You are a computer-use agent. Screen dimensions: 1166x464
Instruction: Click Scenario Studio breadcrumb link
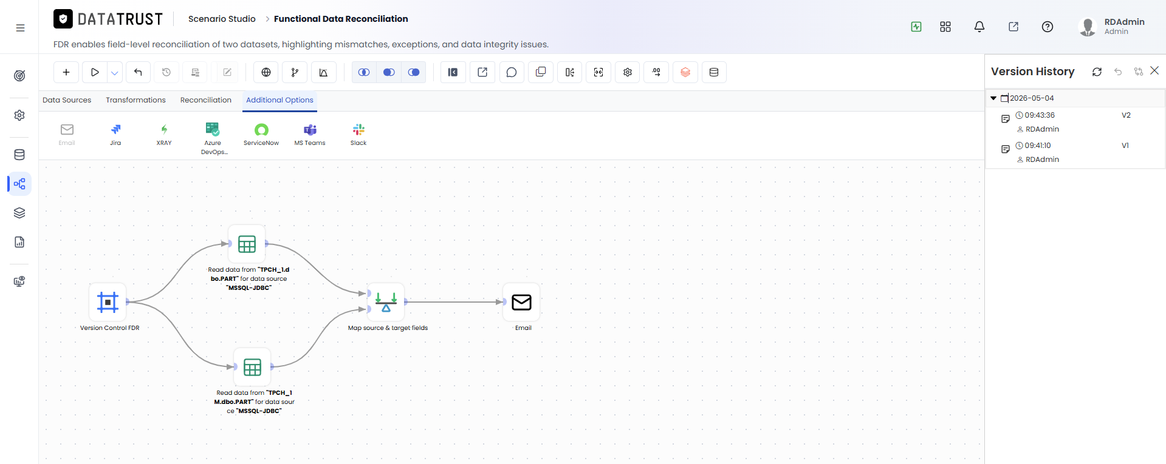(222, 19)
